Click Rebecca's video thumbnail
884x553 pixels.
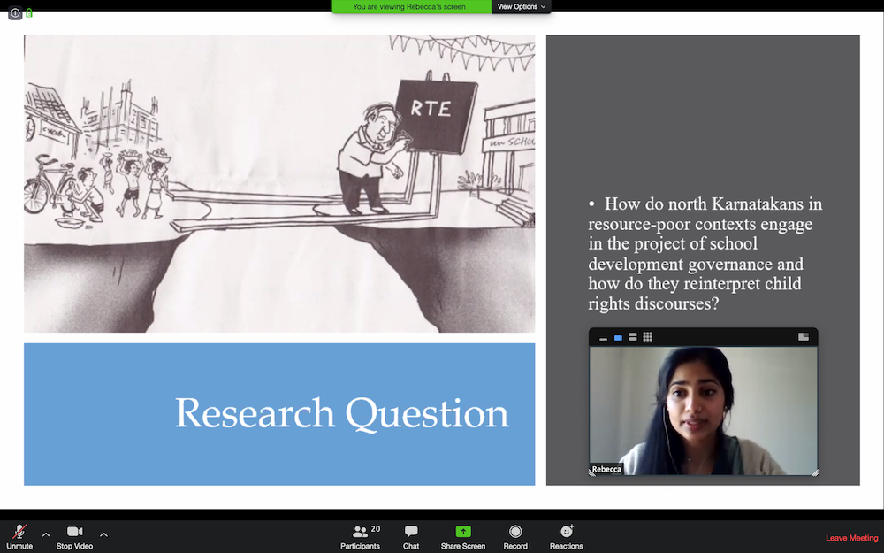[x=703, y=411]
